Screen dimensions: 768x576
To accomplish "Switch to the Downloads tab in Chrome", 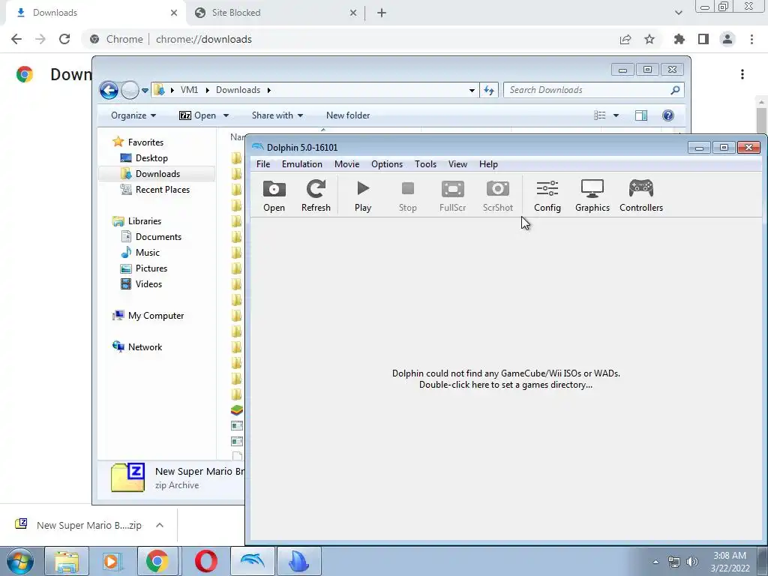I will tap(93, 13).
